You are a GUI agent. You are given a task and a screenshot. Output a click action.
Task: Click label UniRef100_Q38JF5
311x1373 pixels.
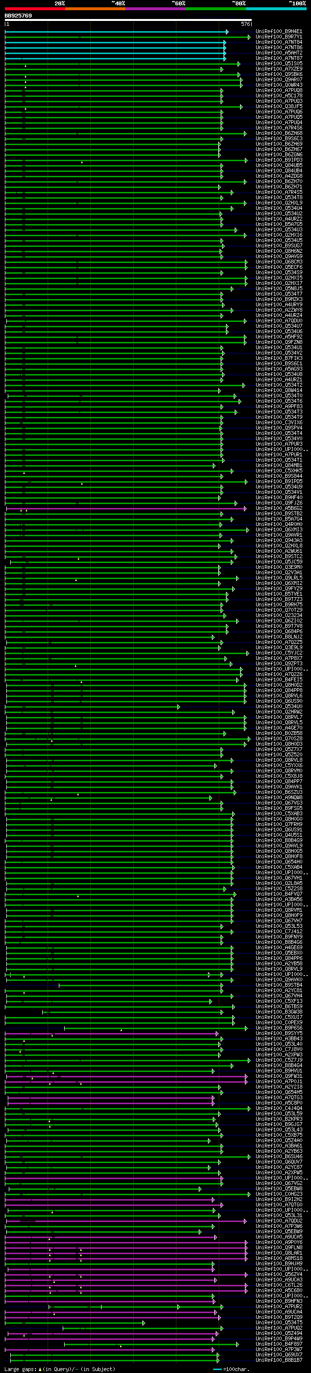[x=278, y=106]
